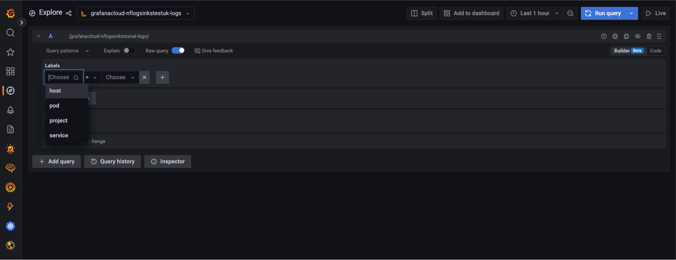Open the Machine Learning brain sidebar icon
This screenshot has height=260, width=676.
10,168
